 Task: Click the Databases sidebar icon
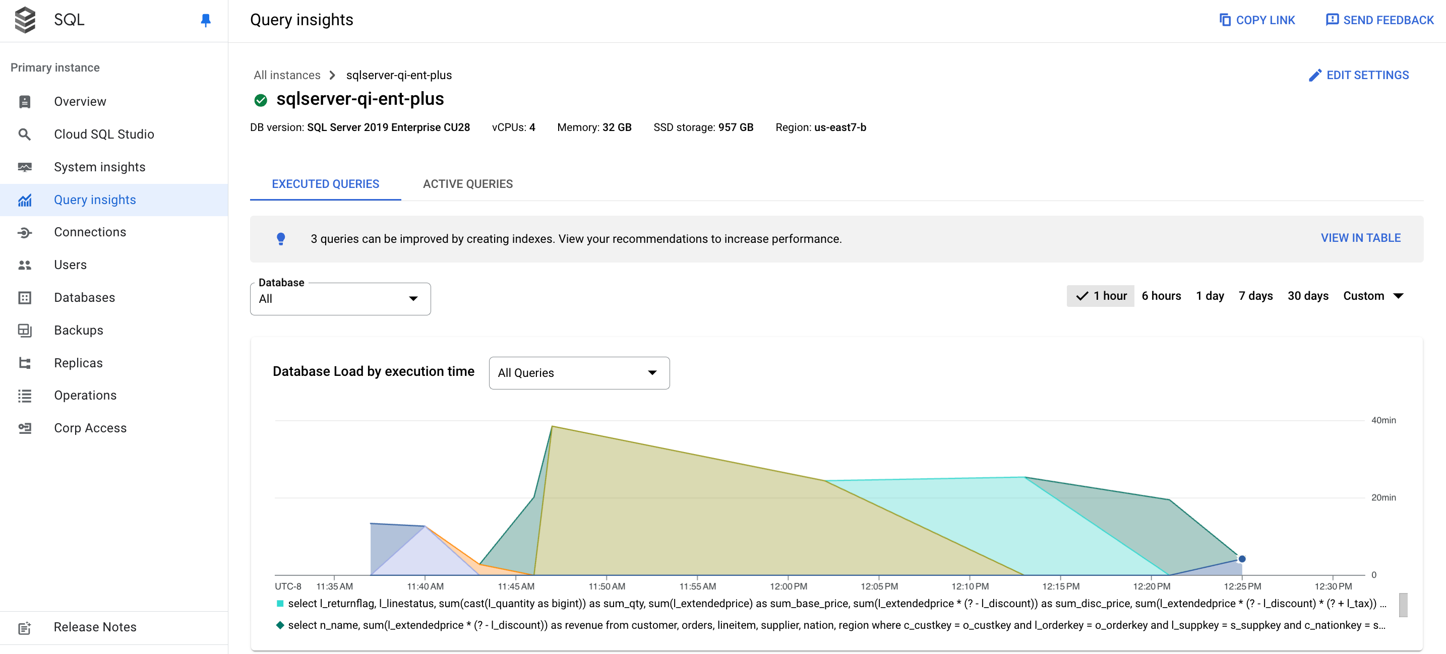[x=25, y=297]
